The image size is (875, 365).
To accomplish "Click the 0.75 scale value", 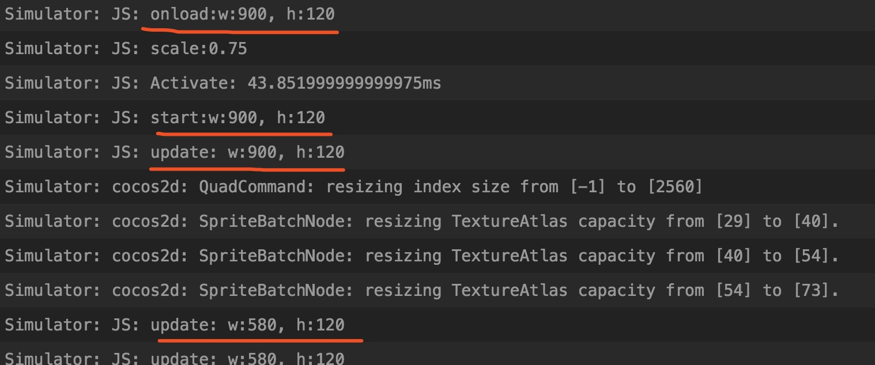I will click(x=228, y=49).
